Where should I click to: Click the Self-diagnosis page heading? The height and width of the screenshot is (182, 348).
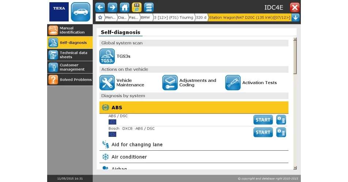pos(121,32)
